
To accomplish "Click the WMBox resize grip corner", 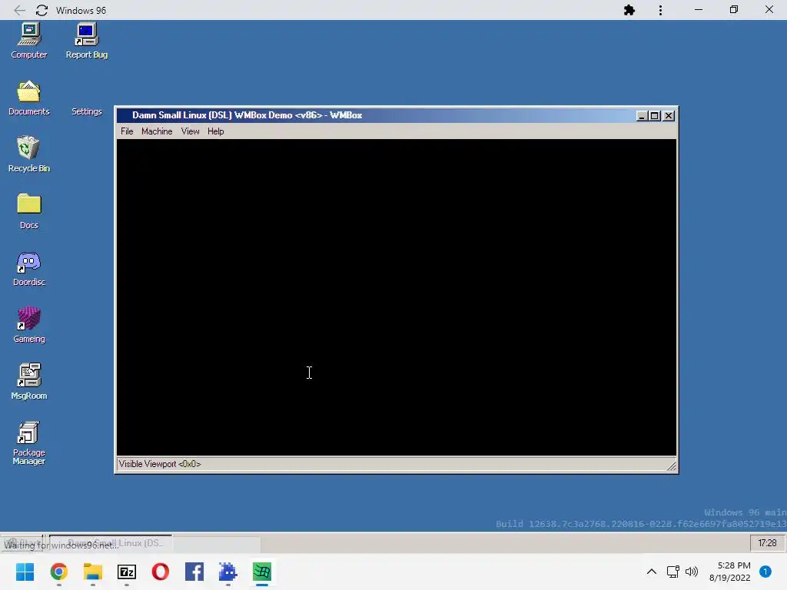I will pos(672,466).
